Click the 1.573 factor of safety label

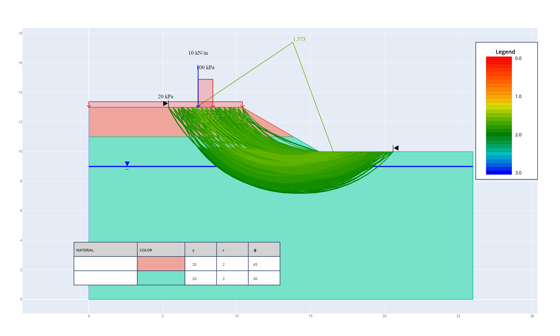pyautogui.click(x=299, y=39)
